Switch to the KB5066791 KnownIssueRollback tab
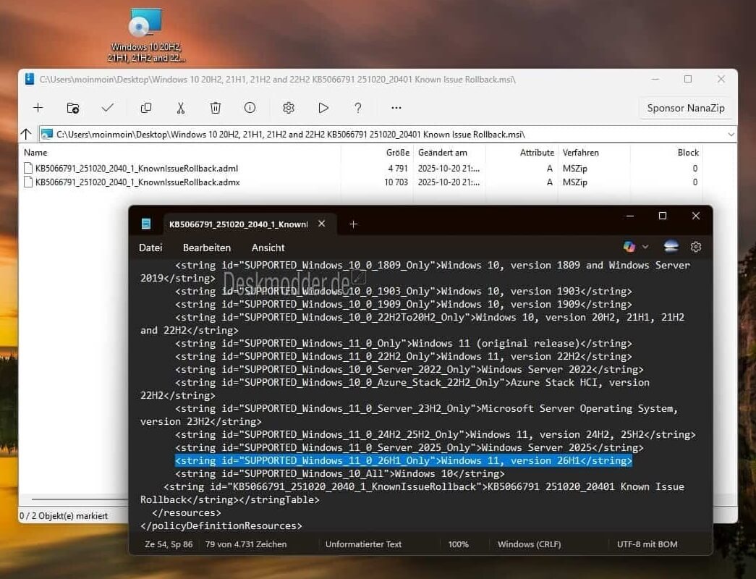The height and width of the screenshot is (579, 756). pyautogui.click(x=239, y=224)
